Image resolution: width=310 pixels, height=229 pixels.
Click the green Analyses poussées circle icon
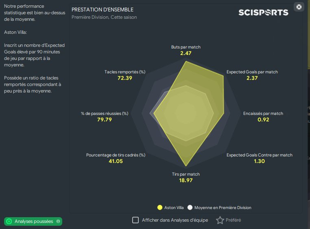(x=9, y=221)
